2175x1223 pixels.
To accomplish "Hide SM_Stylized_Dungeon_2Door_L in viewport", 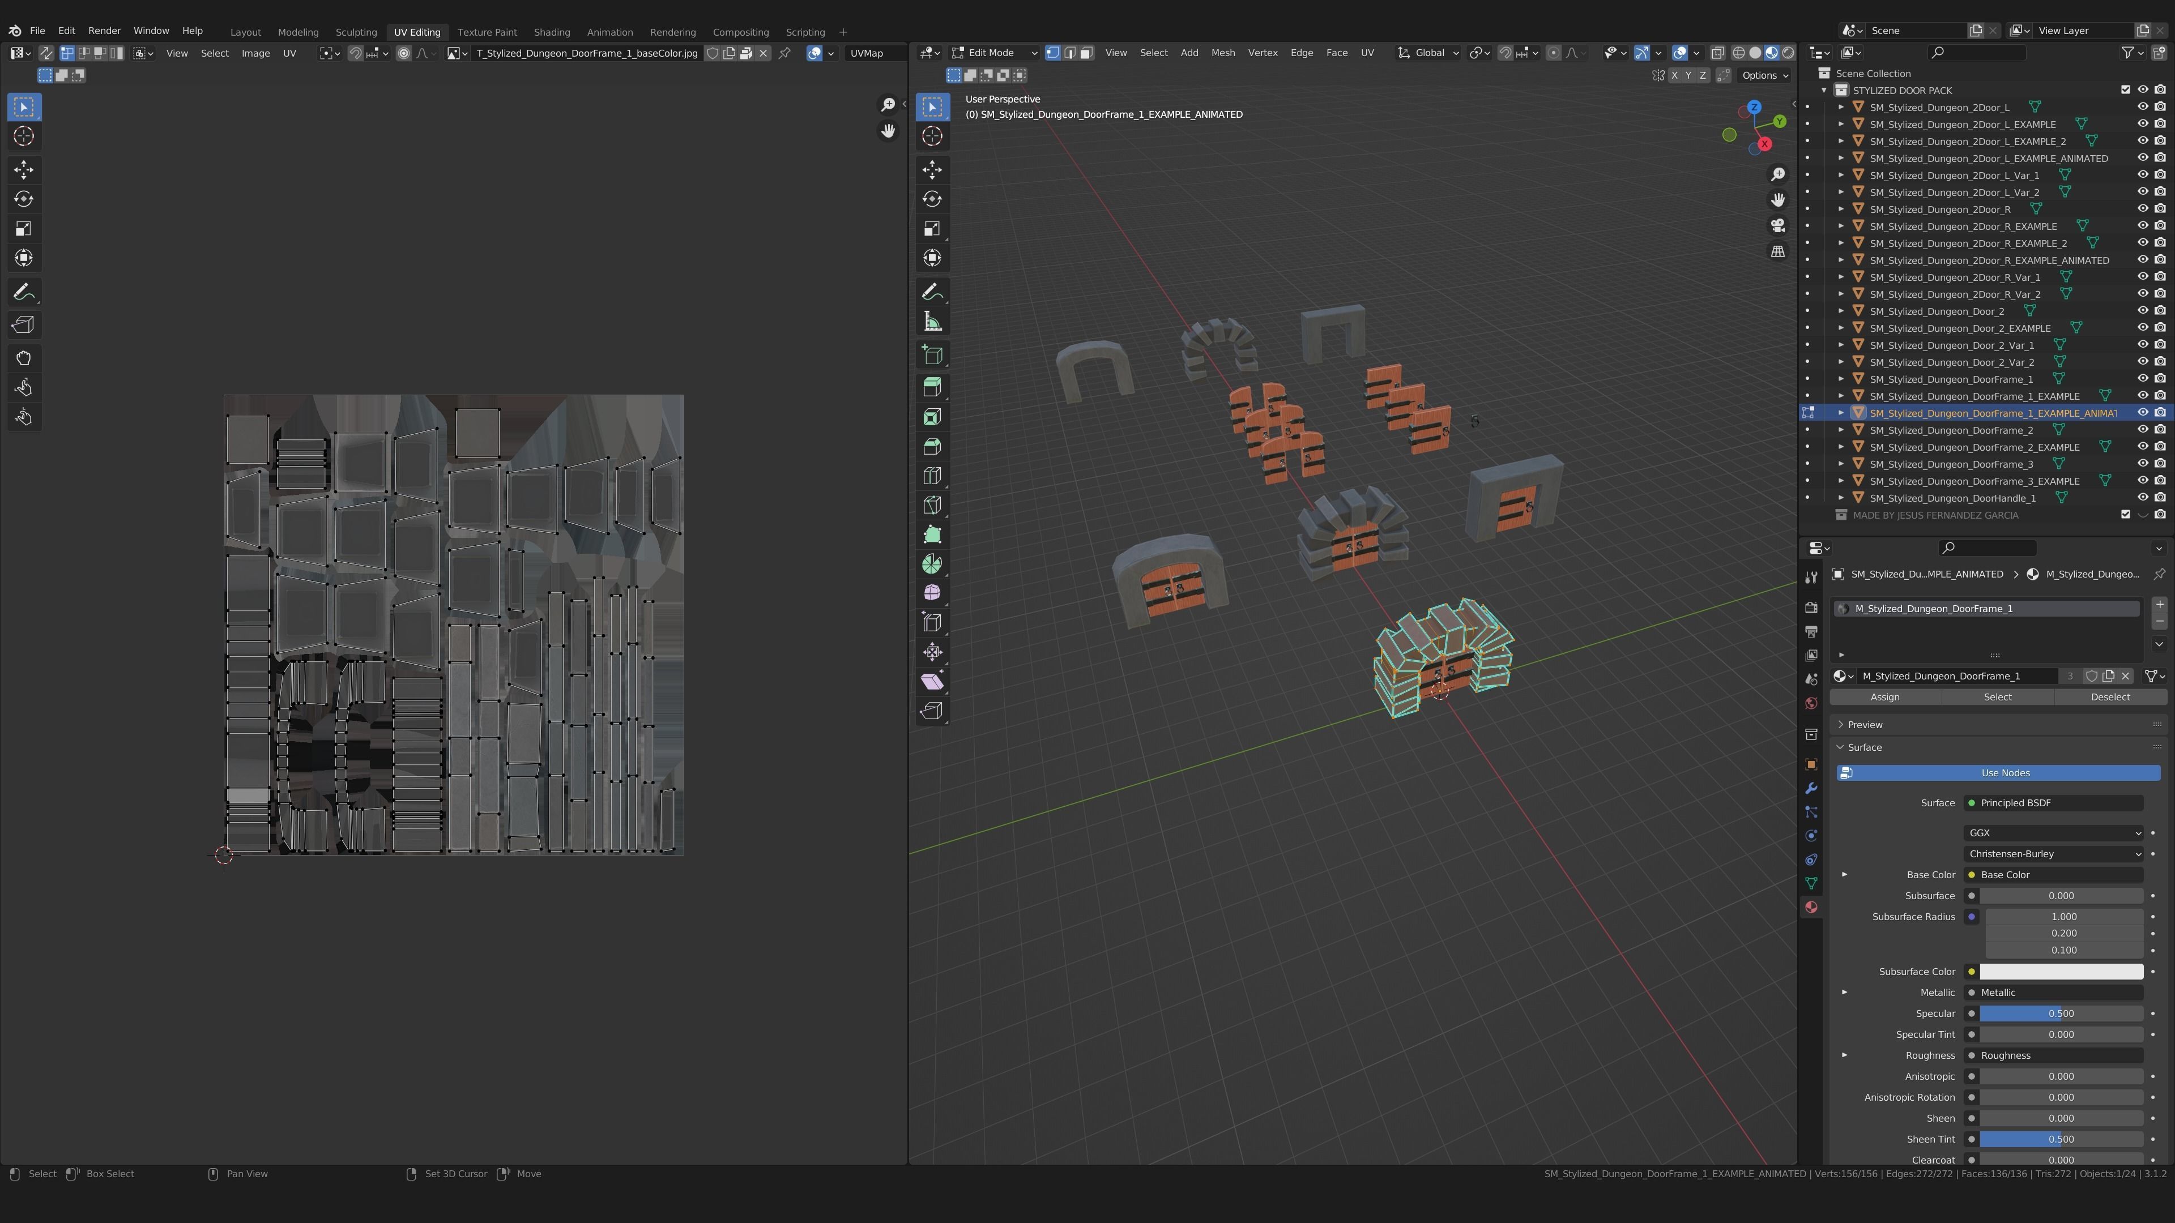I will point(2142,107).
